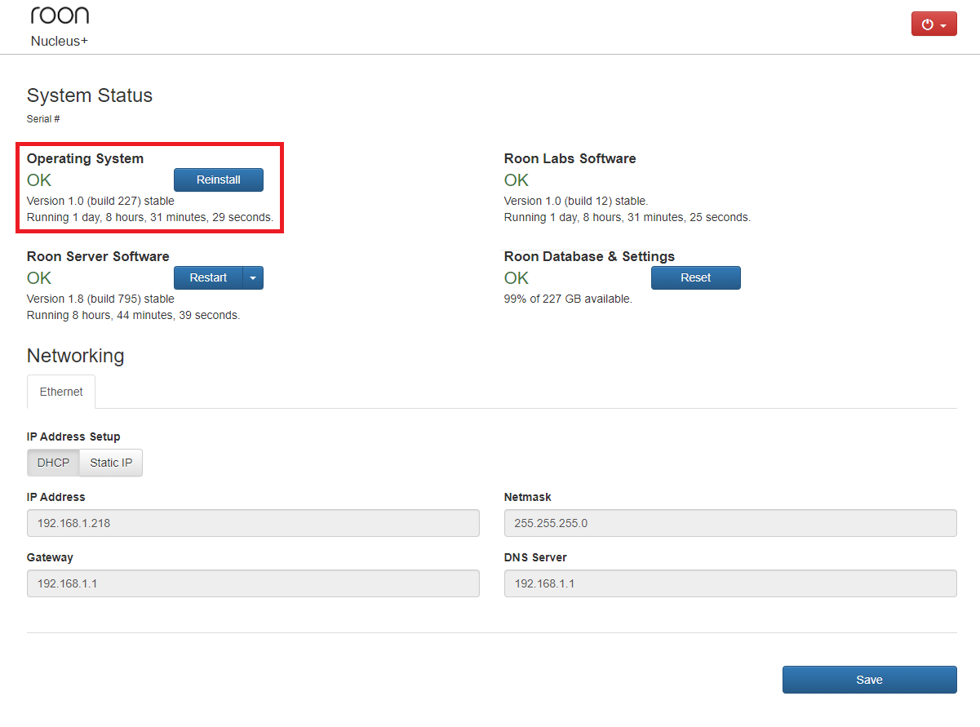This screenshot has height=727, width=980.
Task: Click the red power icon button
Action: (x=929, y=24)
